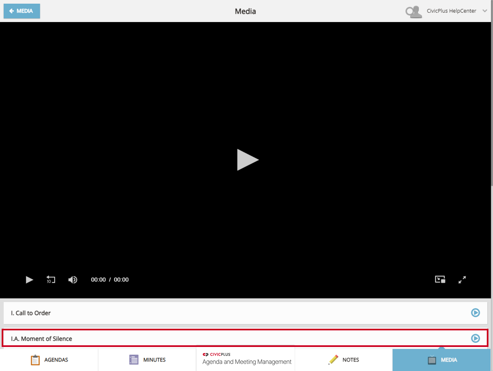This screenshot has width=493, height=371.
Task: Play from the Call to Order item icon
Action: click(x=476, y=313)
